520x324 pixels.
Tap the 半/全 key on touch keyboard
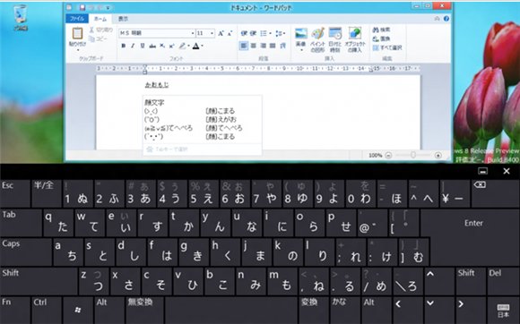47,193
